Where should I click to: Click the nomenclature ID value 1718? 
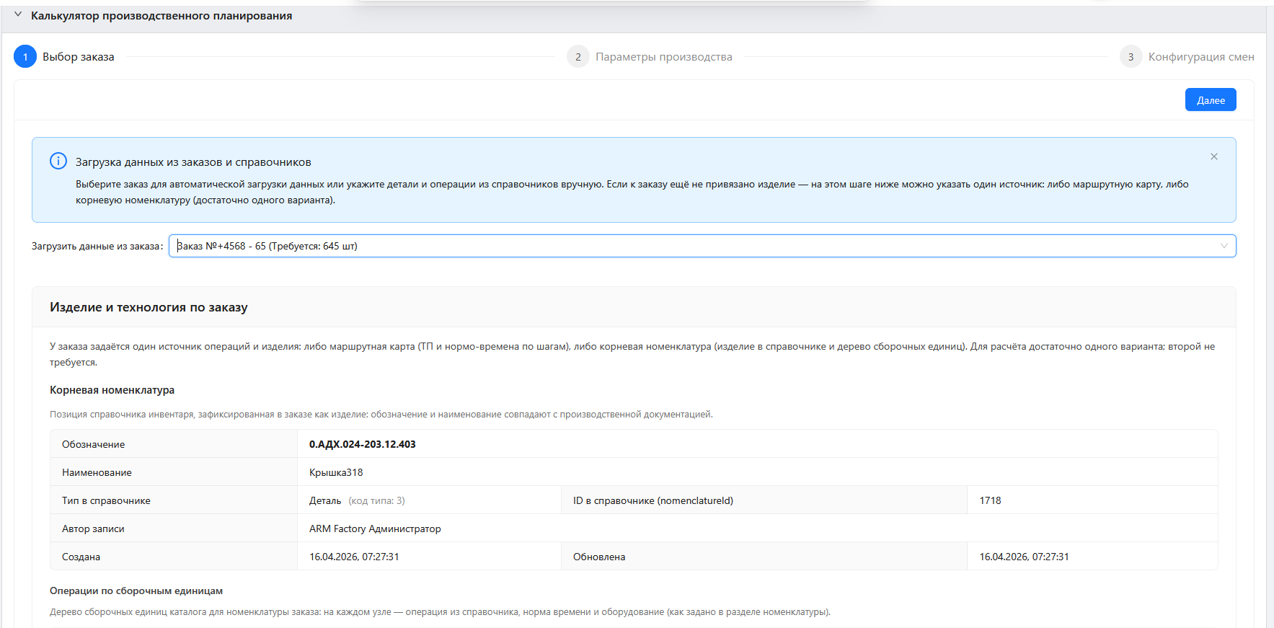(x=990, y=500)
